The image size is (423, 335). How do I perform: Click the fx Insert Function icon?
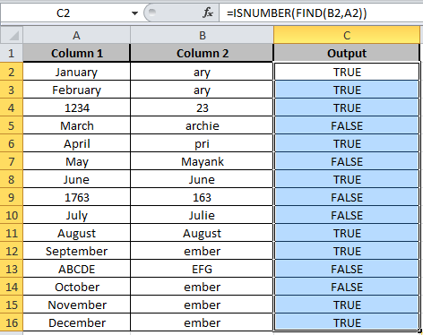pos(208,13)
